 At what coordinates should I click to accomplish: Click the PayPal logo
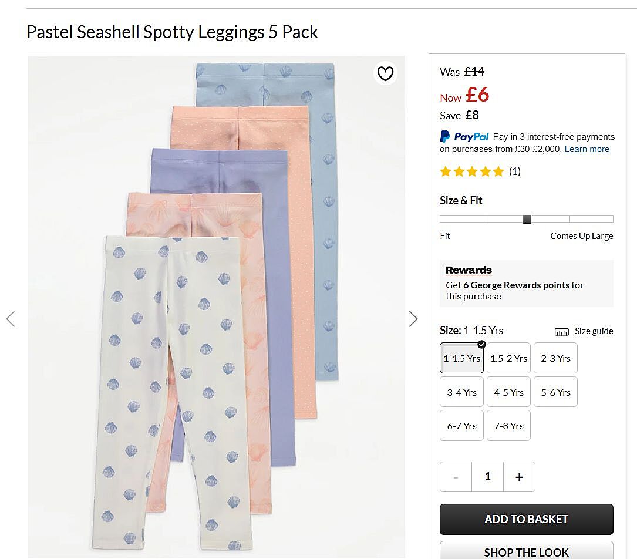pos(464,136)
